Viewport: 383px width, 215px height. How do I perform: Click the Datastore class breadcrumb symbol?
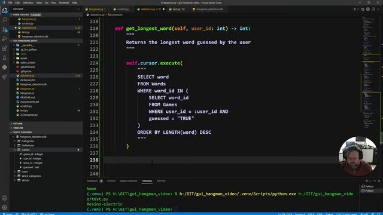[x=115, y=15]
